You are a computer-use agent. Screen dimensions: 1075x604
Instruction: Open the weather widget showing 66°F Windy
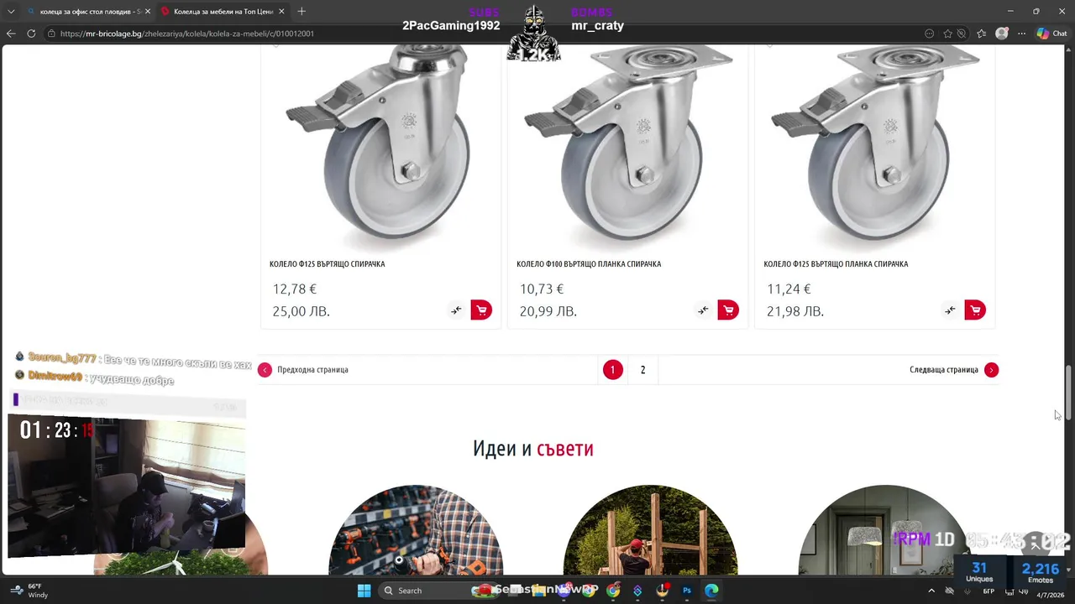coord(29,591)
